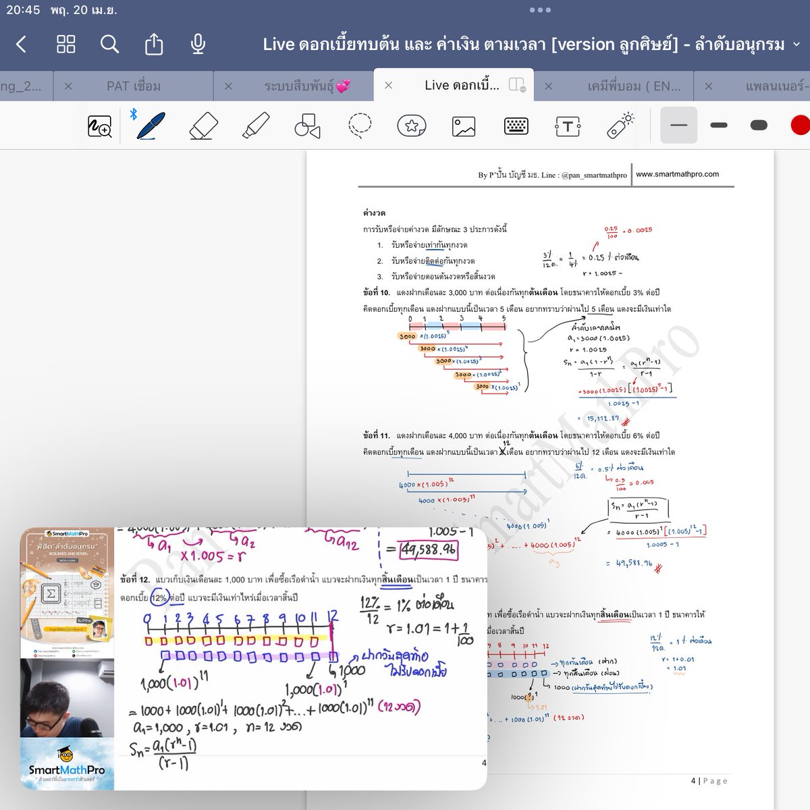This screenshot has height=810, width=810.
Task: Open the iPad multitasking three-dots menu
Action: coord(540,9)
